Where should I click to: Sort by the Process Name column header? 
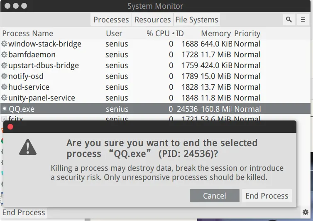(x=28, y=34)
